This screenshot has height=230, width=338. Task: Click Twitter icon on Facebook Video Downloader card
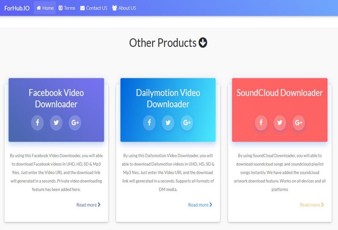click(56, 123)
